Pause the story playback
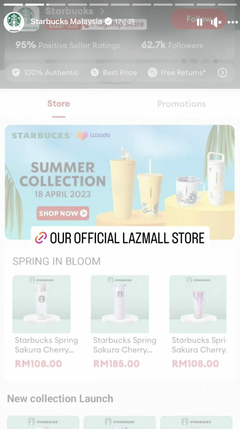240x429 pixels. click(199, 22)
